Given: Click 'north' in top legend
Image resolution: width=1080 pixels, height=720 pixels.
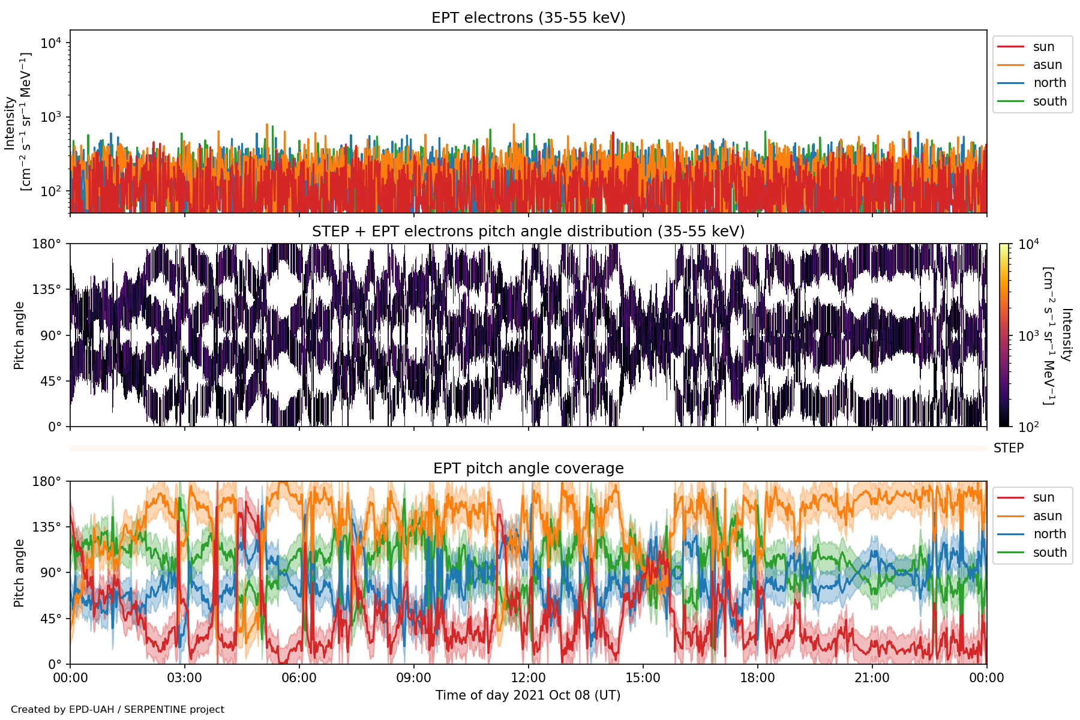Looking at the screenshot, I should coord(1049,83).
